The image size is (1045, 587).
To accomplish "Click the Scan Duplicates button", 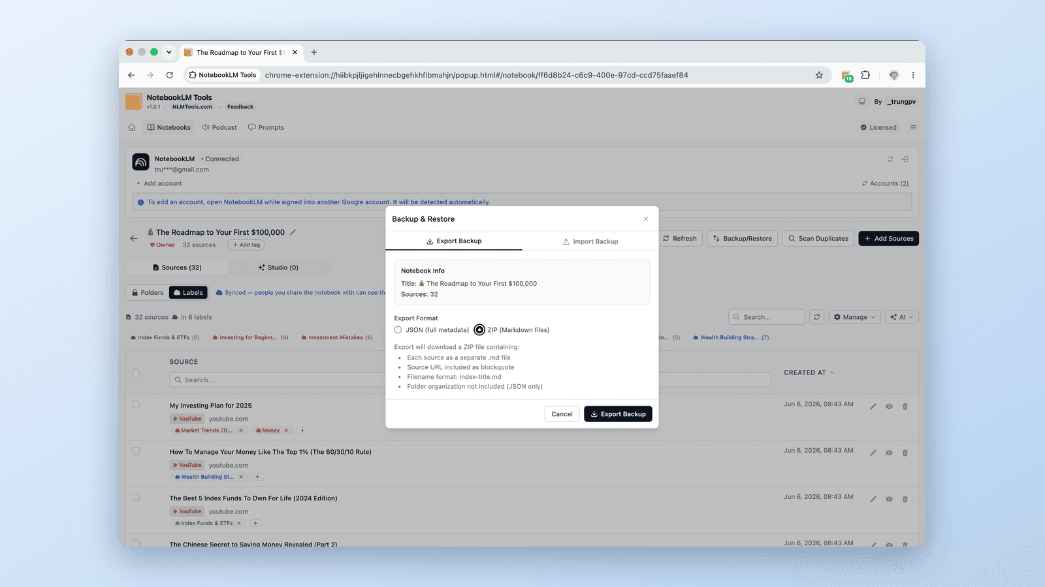I will click(x=818, y=239).
